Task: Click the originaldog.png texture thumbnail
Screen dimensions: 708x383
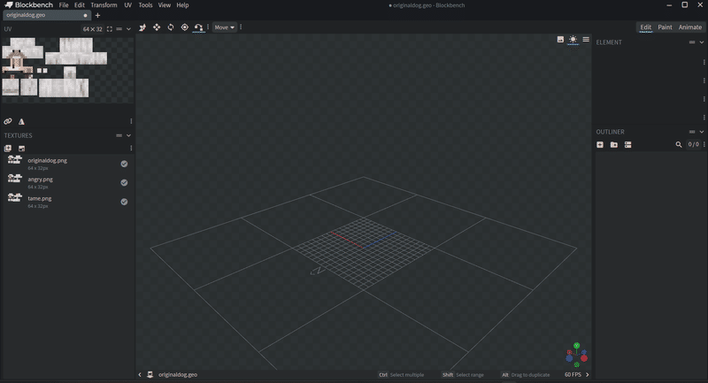Action: (14, 160)
